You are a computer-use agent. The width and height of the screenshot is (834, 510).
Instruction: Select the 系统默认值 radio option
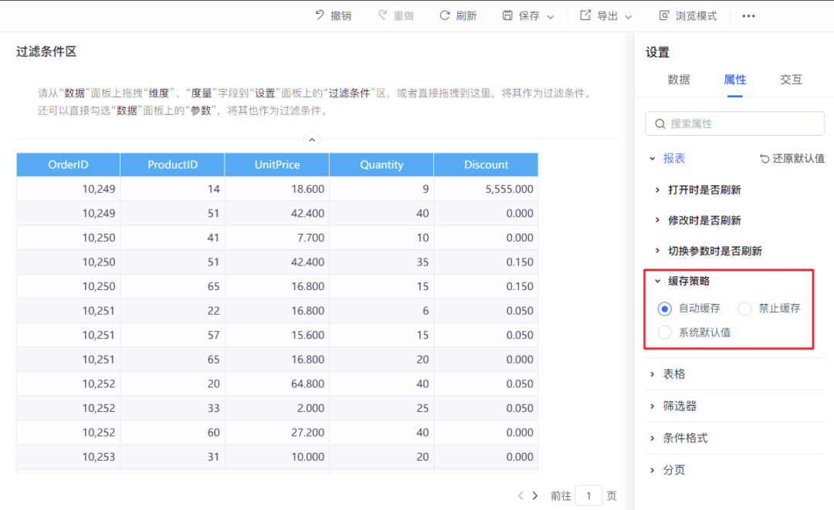[664, 333]
